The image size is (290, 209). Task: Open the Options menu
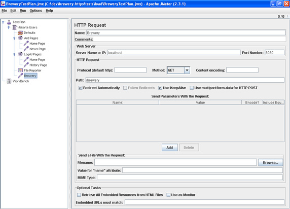36,11
